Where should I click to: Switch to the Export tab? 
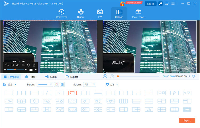72,77
